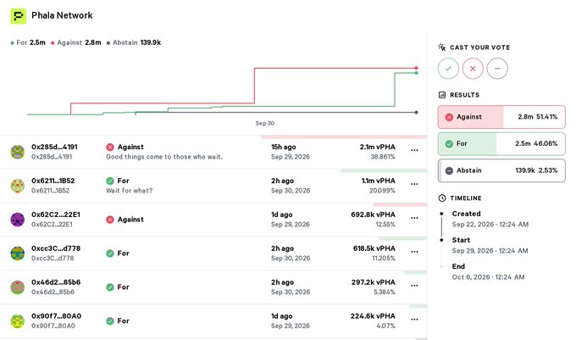This screenshot has height=340, width=576.
Task: Click the Start timeline entry
Action: [490, 245]
